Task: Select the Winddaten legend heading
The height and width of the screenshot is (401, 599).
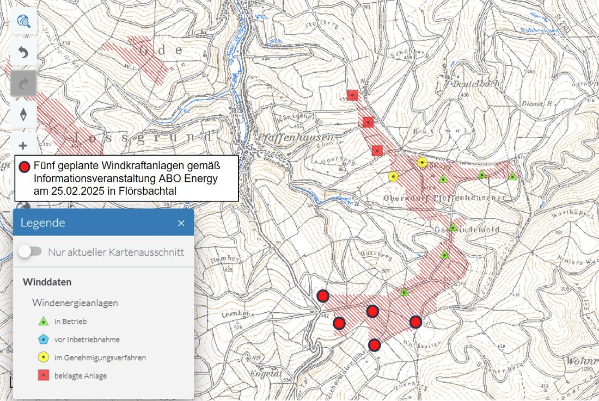Action: click(47, 282)
